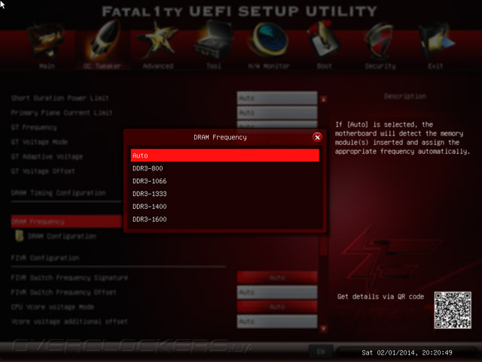Open the Tool toolbox icon
The height and width of the screenshot is (362, 482).
(214, 40)
